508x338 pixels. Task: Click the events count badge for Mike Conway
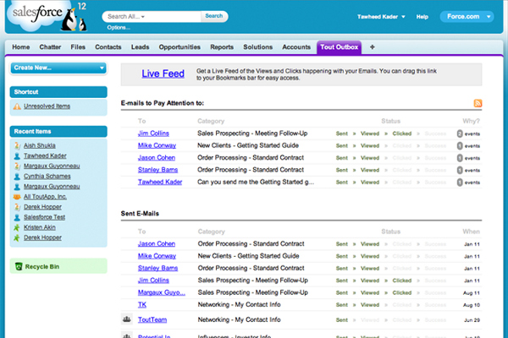[460, 146]
